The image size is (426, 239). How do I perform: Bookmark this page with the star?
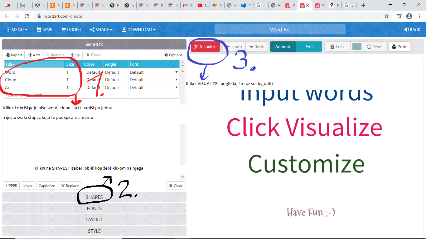(387, 16)
